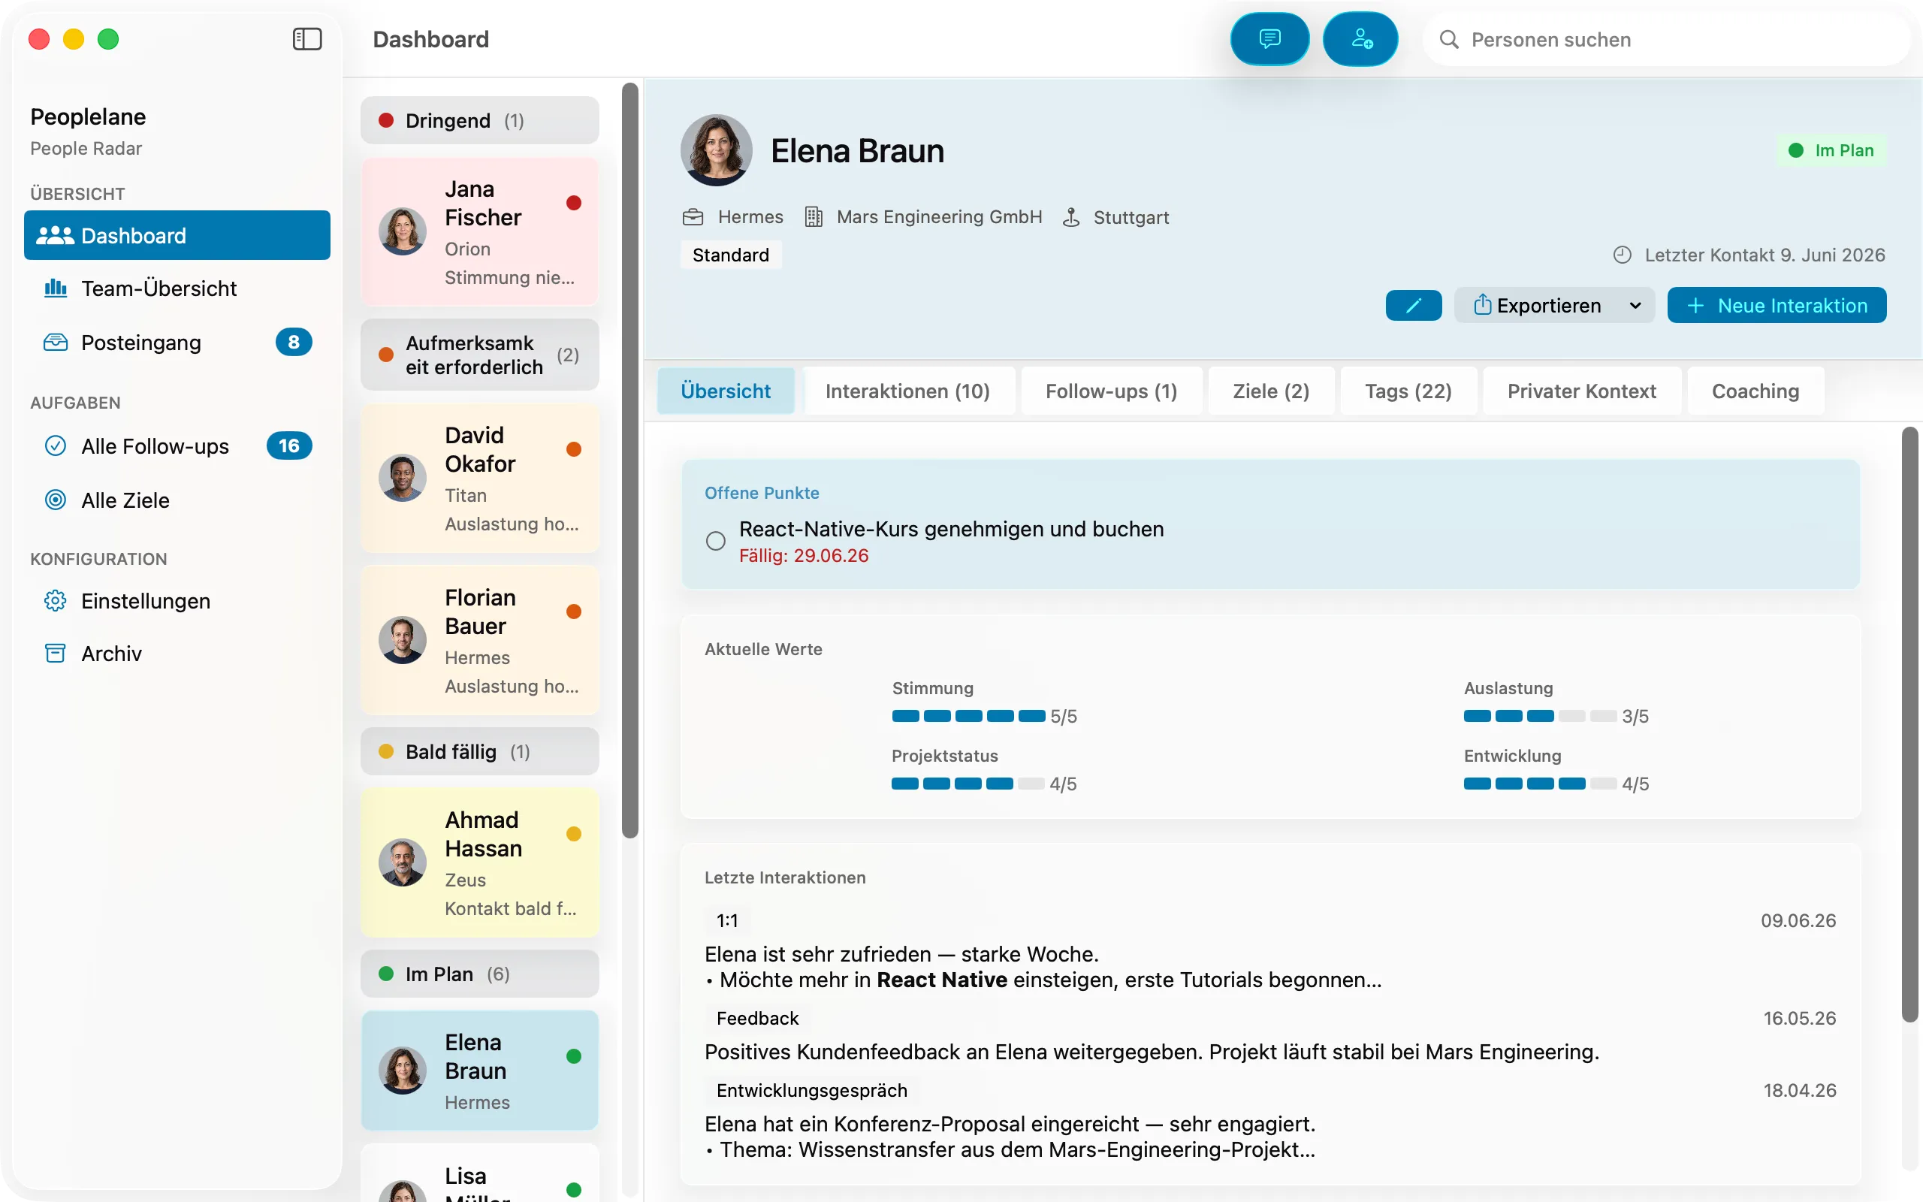Screen dimensions: 1923x1202
Task: Click the Posteingang inbox tray icon
Action: coord(55,342)
